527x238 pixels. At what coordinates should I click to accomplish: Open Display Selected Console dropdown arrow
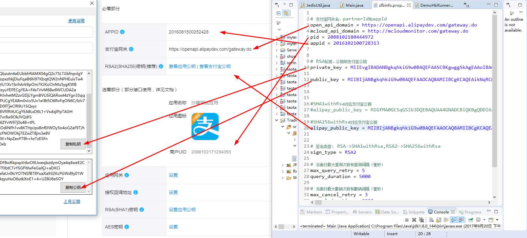click(x=484, y=220)
